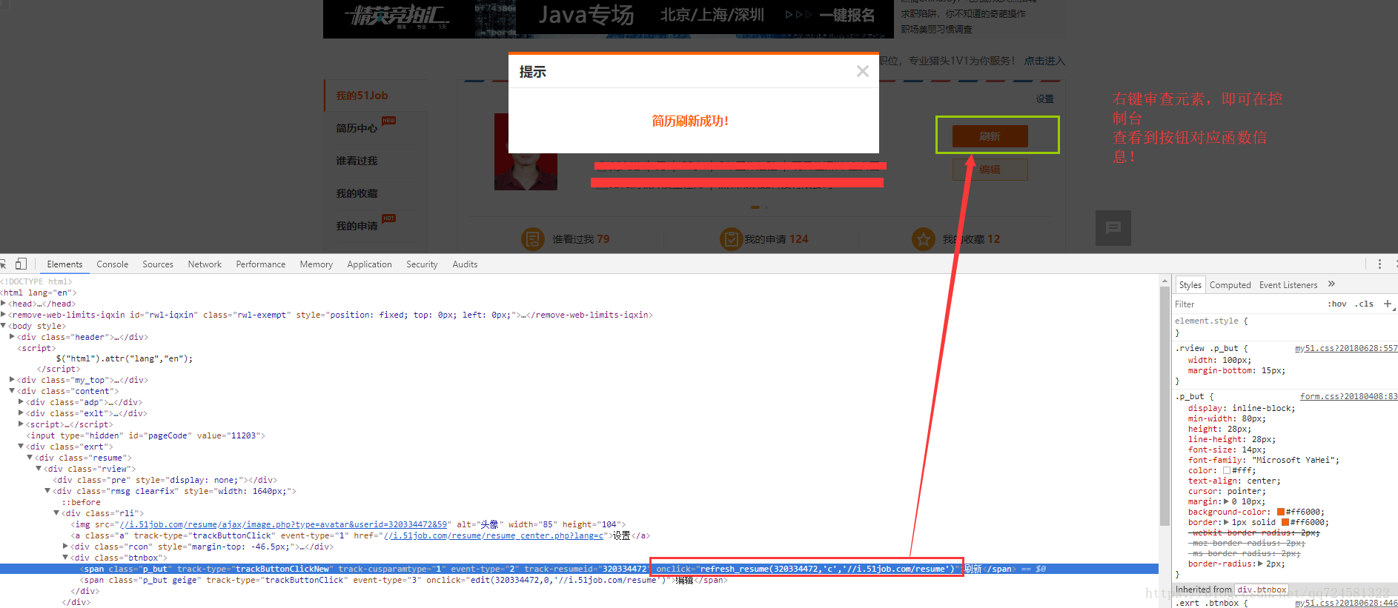Collapse the div class resume node
This screenshot has width=1398, height=608.
[30, 458]
